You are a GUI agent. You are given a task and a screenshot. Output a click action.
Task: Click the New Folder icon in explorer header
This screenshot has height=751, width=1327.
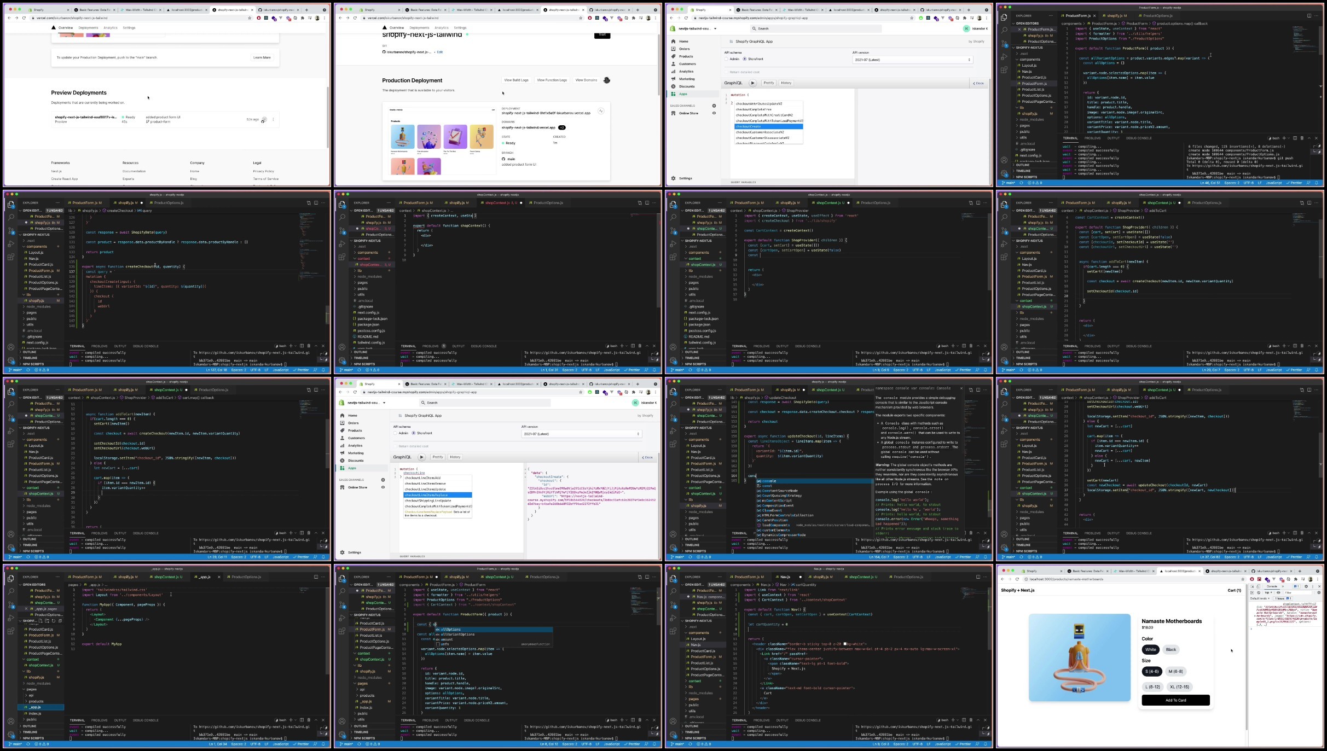tap(47, 621)
